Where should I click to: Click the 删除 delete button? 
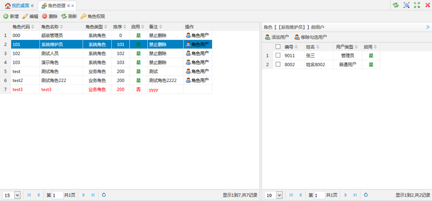50,16
